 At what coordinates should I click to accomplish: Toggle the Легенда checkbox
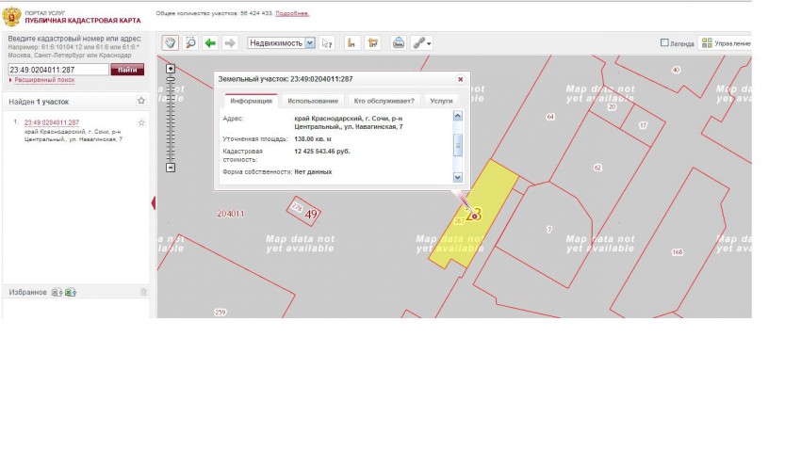(x=664, y=42)
